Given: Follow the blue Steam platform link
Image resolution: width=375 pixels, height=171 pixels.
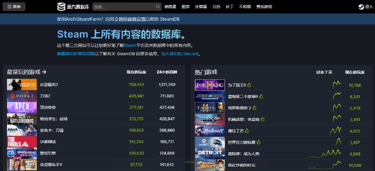Looking at the screenshot, I should 130,45.
